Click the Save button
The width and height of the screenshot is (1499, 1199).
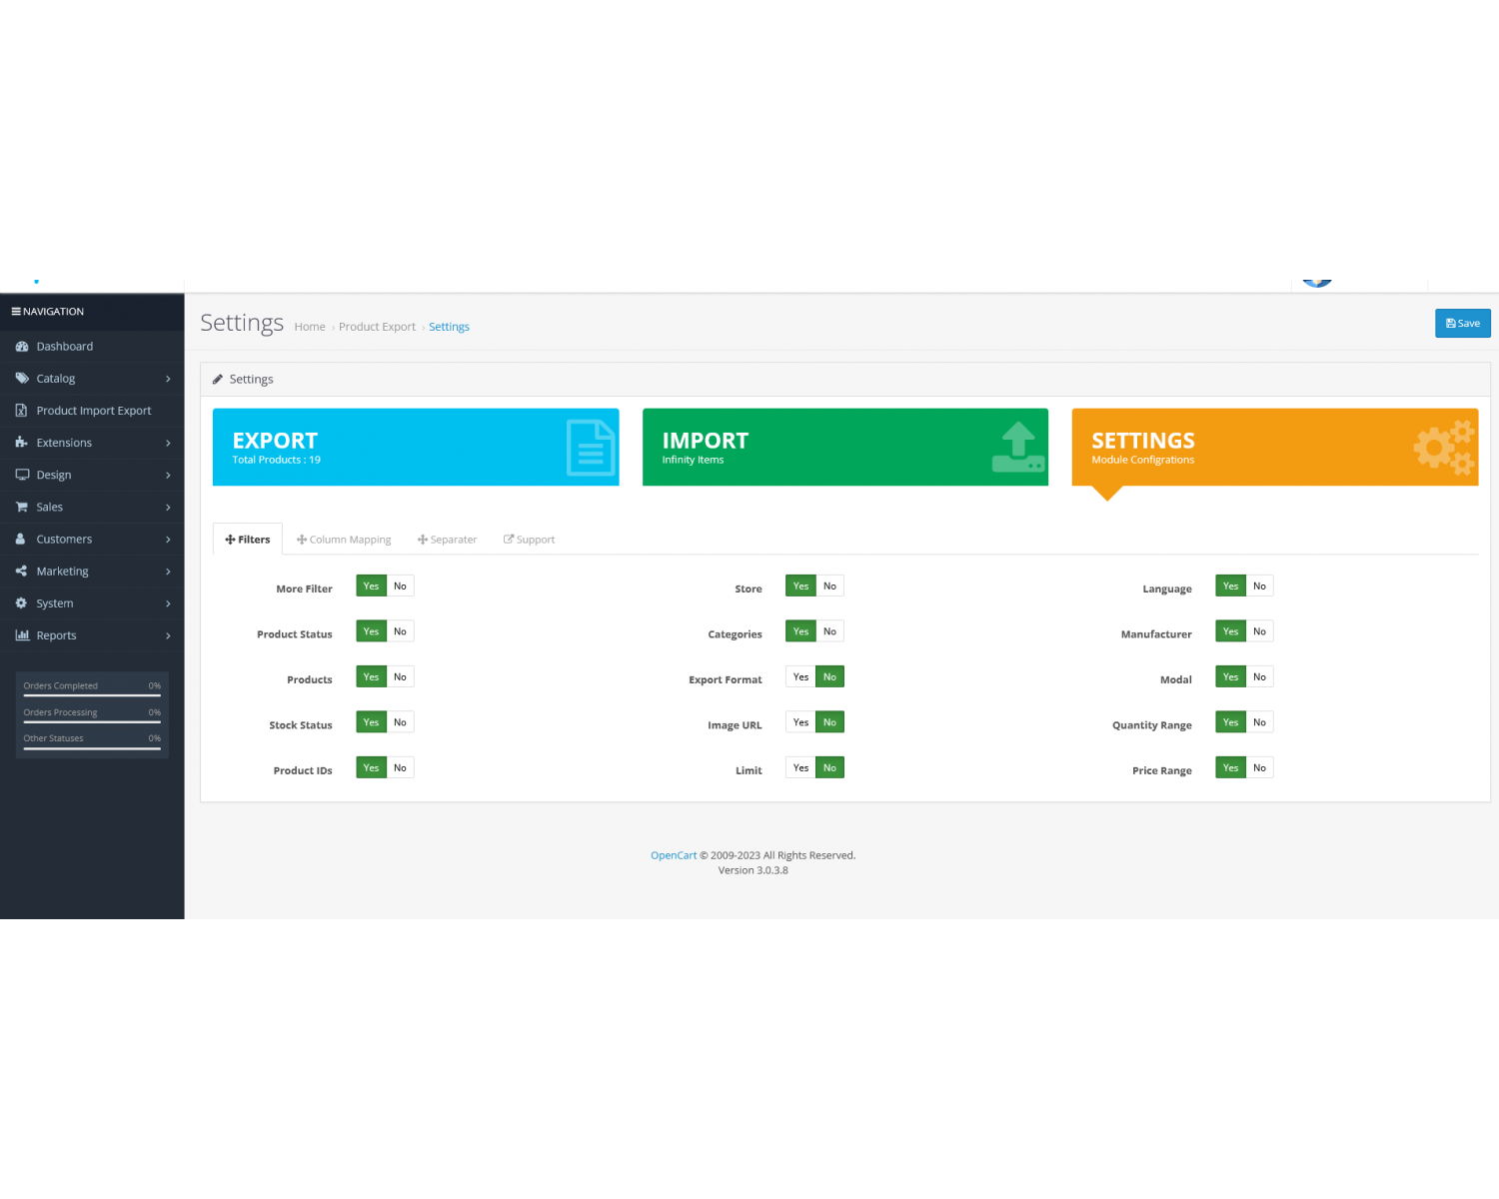[1462, 323]
